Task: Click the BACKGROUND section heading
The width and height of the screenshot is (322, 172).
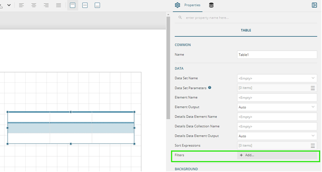Action: pyautogui.click(x=186, y=169)
